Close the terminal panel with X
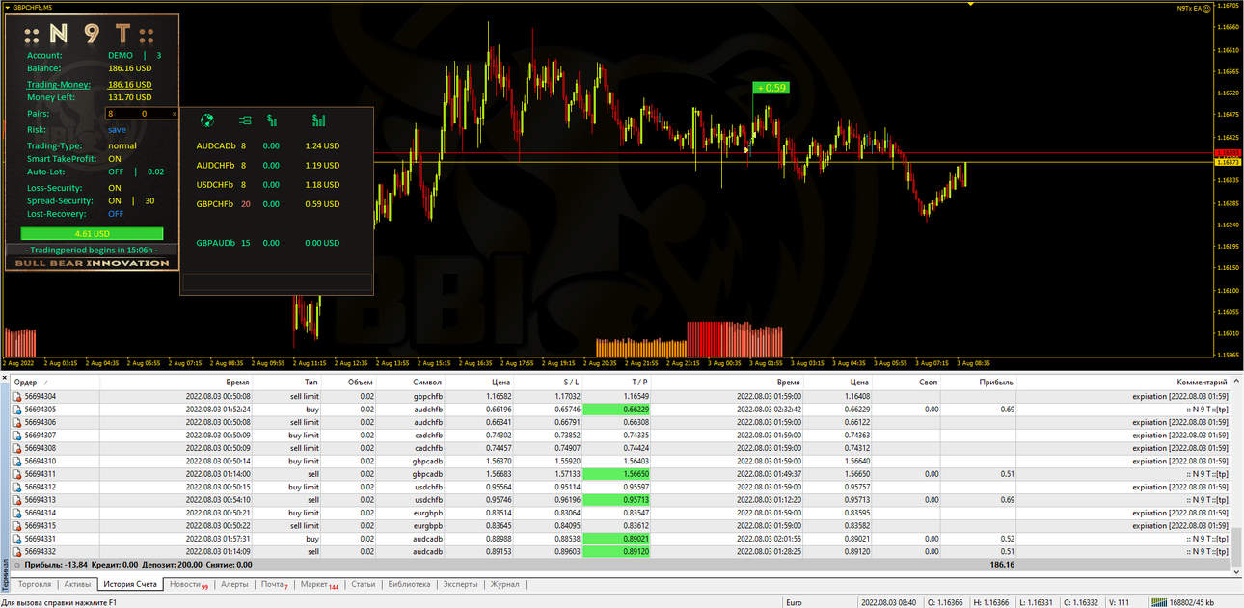Screen dimensions: 1244x608 coord(4,379)
